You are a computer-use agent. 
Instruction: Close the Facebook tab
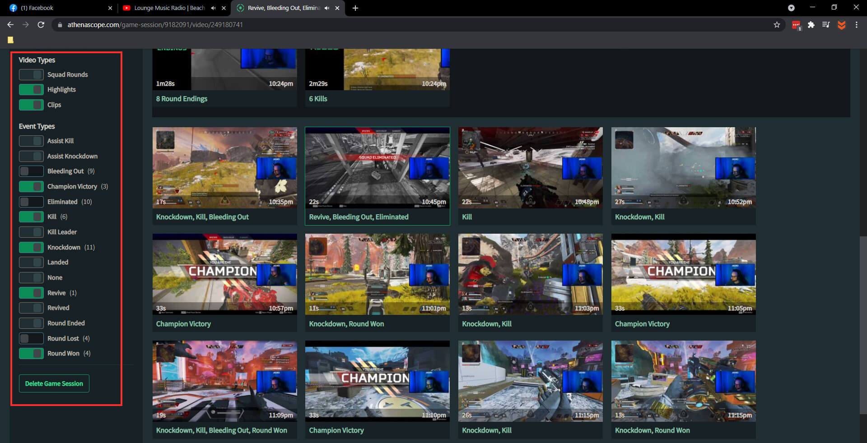[110, 8]
